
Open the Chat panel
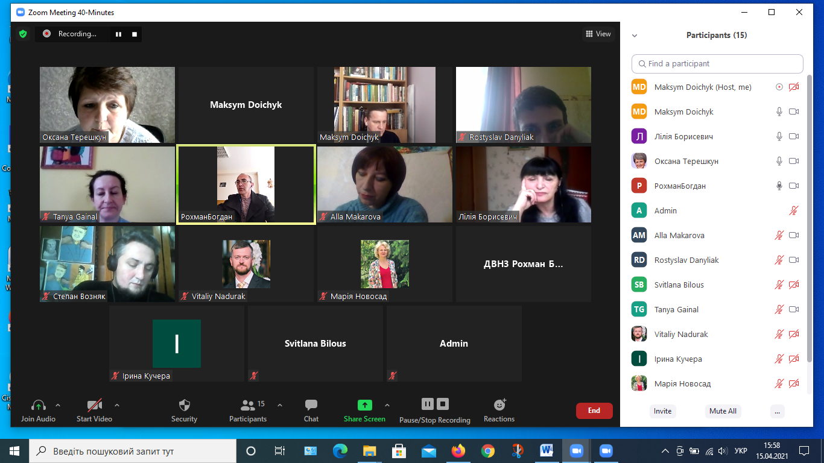click(x=311, y=405)
